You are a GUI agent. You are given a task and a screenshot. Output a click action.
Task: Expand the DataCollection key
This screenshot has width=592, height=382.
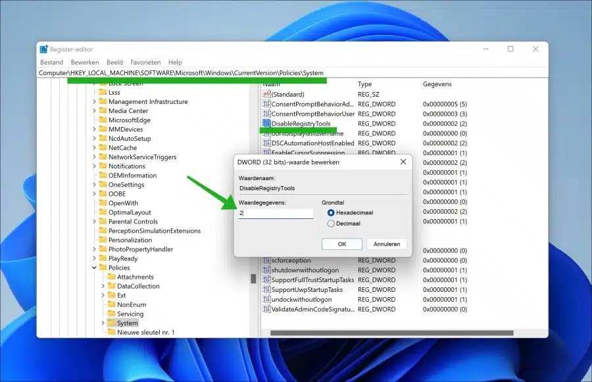click(x=103, y=286)
